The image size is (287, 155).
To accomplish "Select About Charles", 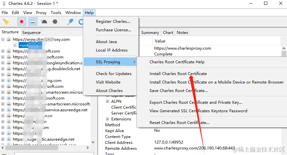I will point(109,91).
